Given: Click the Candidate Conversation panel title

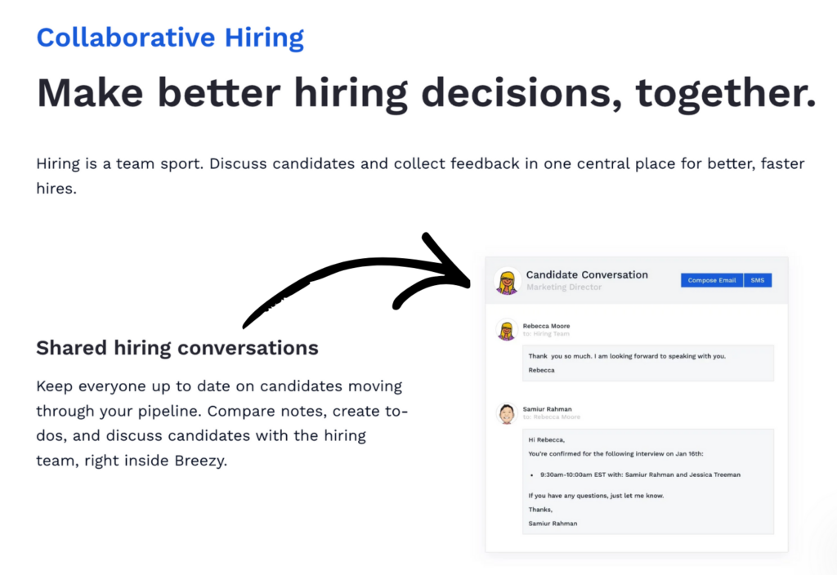Looking at the screenshot, I should pos(587,274).
